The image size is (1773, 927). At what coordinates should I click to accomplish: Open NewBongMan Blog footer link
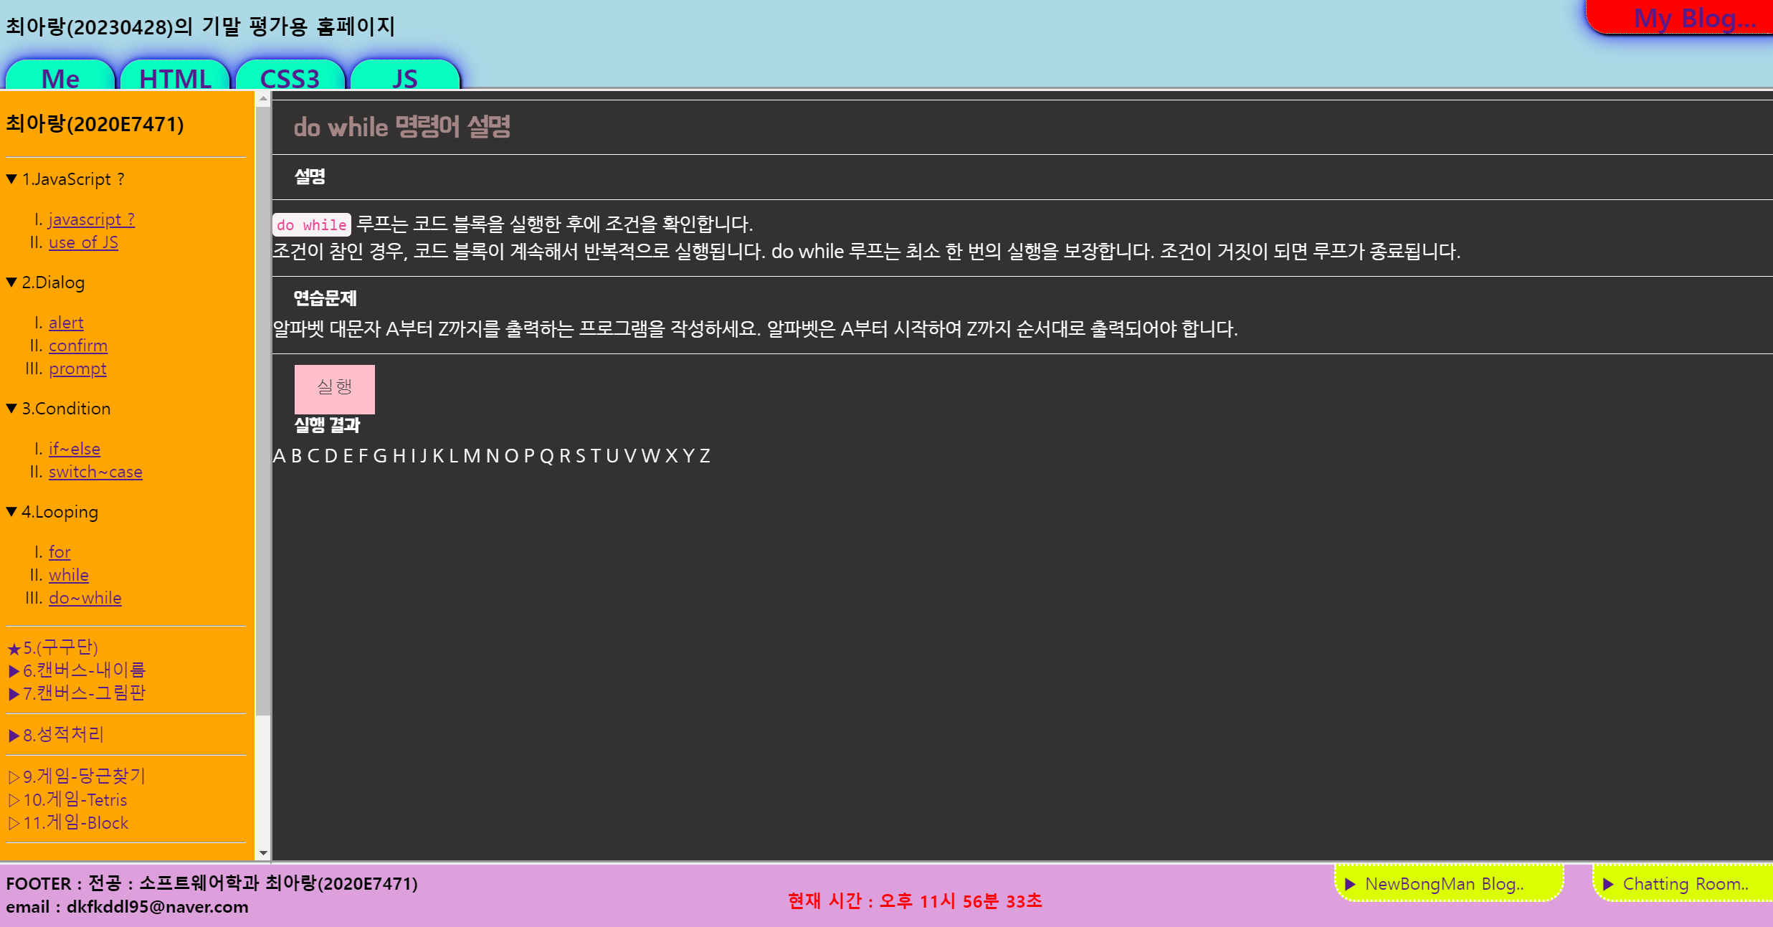click(1443, 884)
